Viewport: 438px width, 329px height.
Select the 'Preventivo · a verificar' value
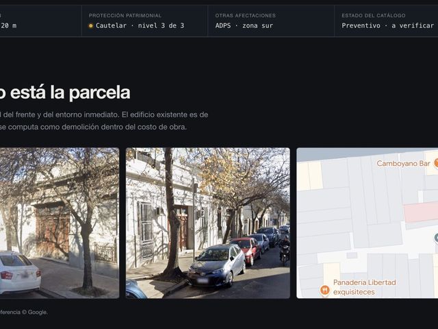coord(388,26)
